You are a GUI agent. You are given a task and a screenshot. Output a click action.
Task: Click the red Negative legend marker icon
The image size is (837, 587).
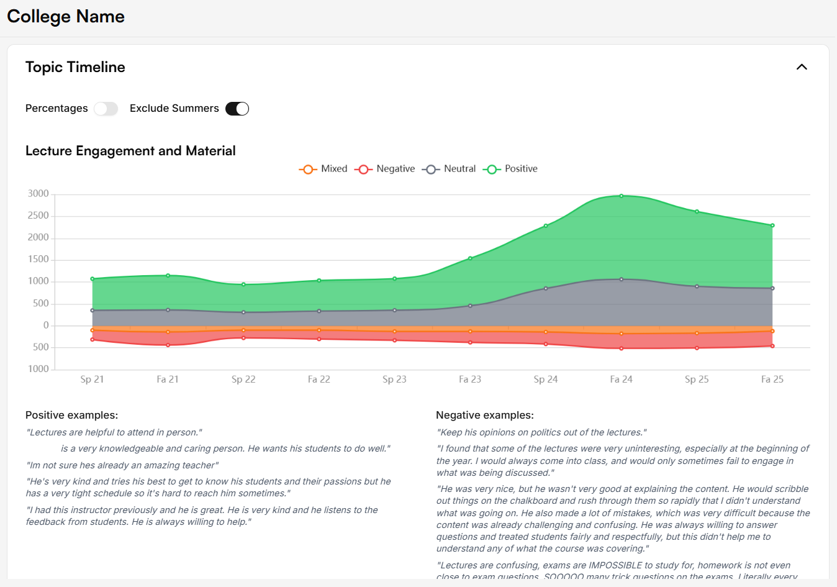click(x=363, y=168)
